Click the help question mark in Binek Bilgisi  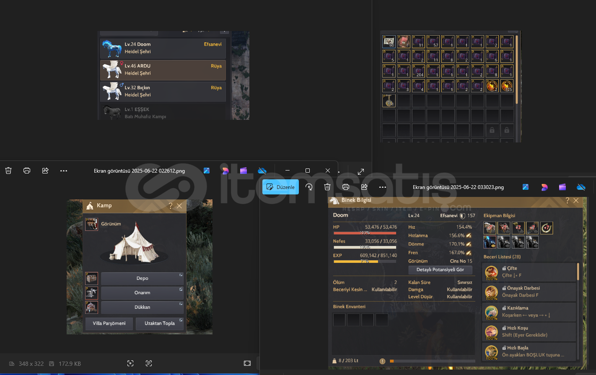pos(567,201)
